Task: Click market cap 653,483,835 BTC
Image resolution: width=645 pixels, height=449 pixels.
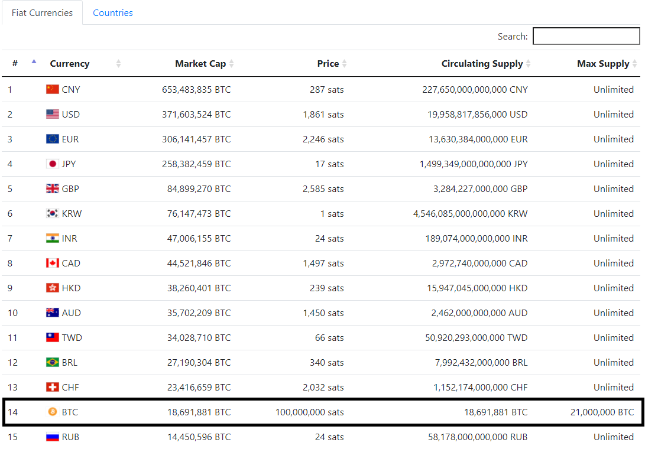Action: (196, 90)
